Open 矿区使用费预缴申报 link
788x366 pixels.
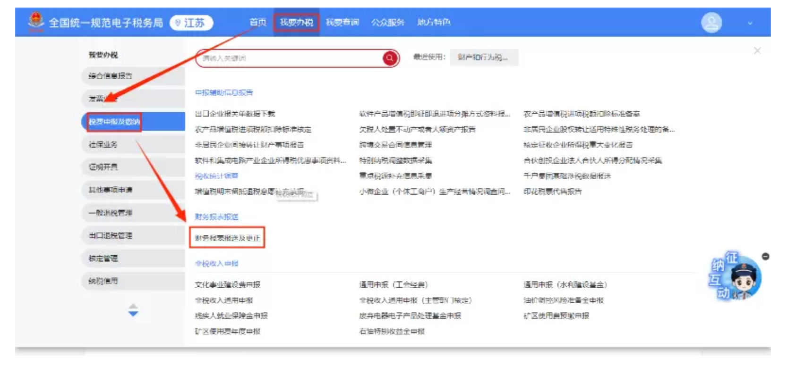coord(556,316)
